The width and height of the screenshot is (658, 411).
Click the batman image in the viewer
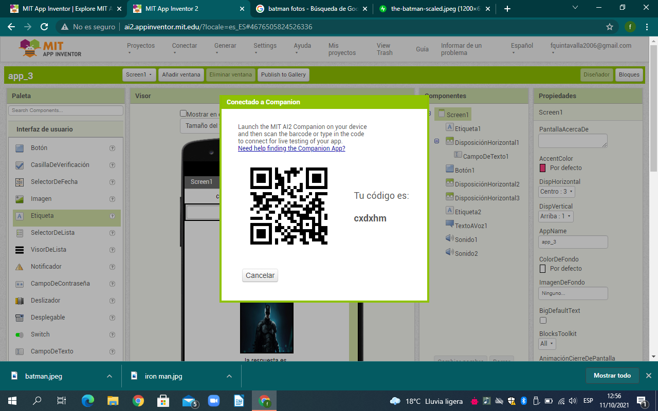267,328
